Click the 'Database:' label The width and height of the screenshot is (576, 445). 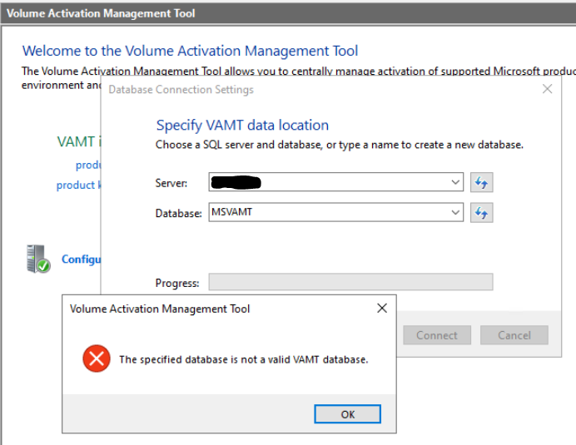(178, 213)
